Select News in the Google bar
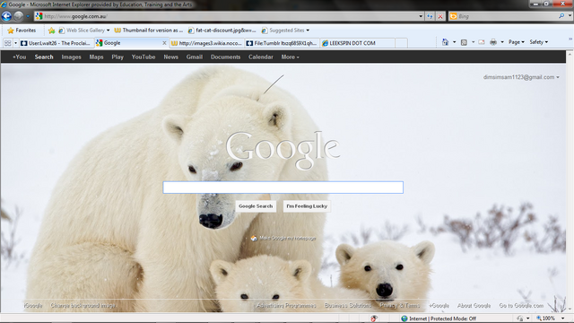The height and width of the screenshot is (323, 574). pos(170,57)
